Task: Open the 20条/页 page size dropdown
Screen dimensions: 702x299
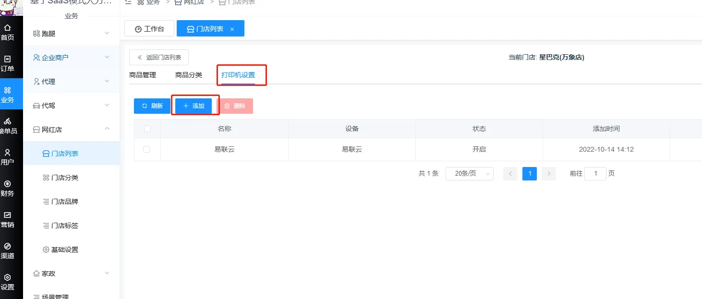Action: [x=469, y=174]
